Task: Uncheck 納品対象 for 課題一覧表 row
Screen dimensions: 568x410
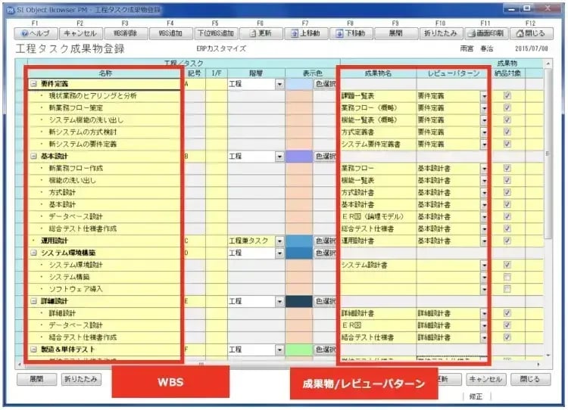Action: [507, 97]
